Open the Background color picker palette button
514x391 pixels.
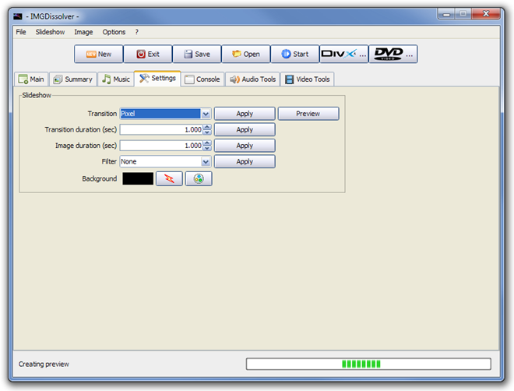point(199,179)
